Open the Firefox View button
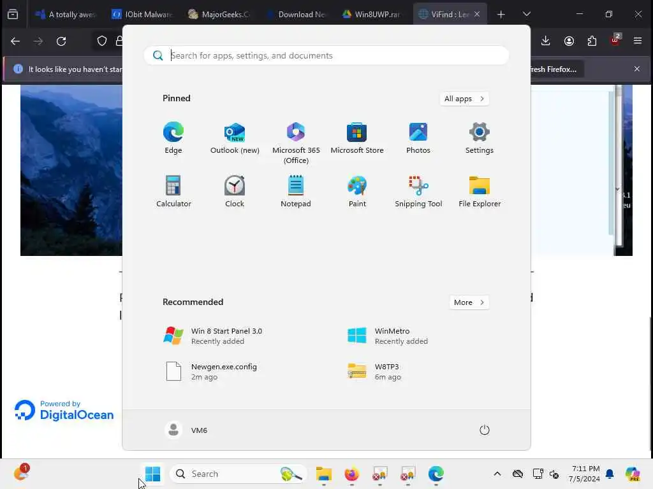This screenshot has width=653, height=489. 13,14
